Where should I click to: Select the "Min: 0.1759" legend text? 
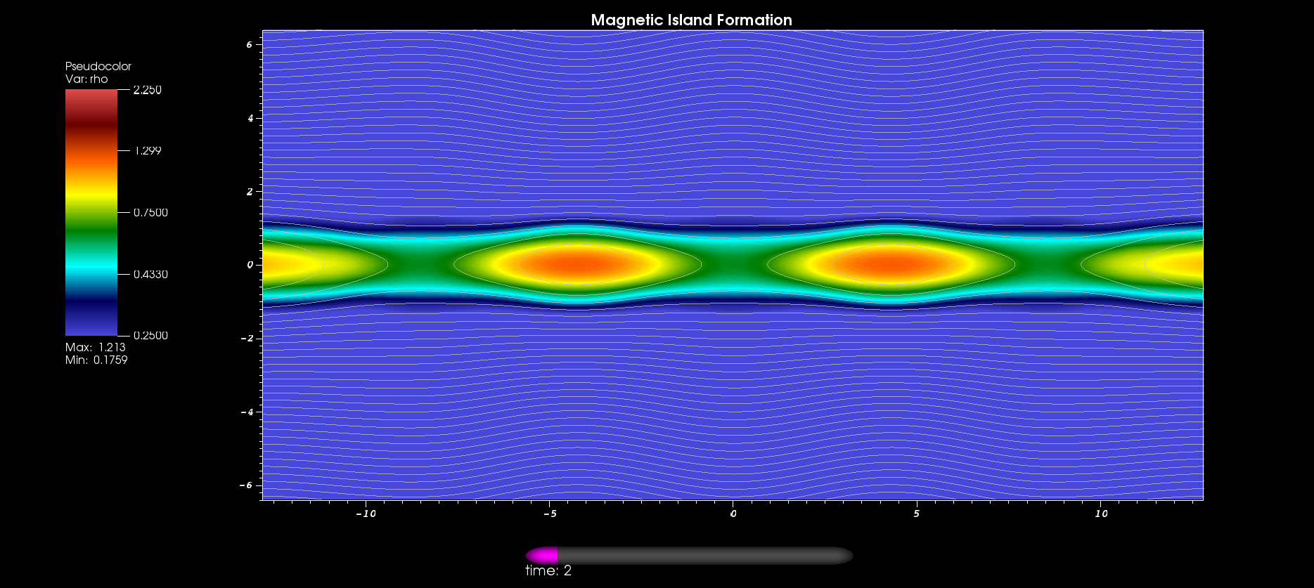tap(96, 360)
